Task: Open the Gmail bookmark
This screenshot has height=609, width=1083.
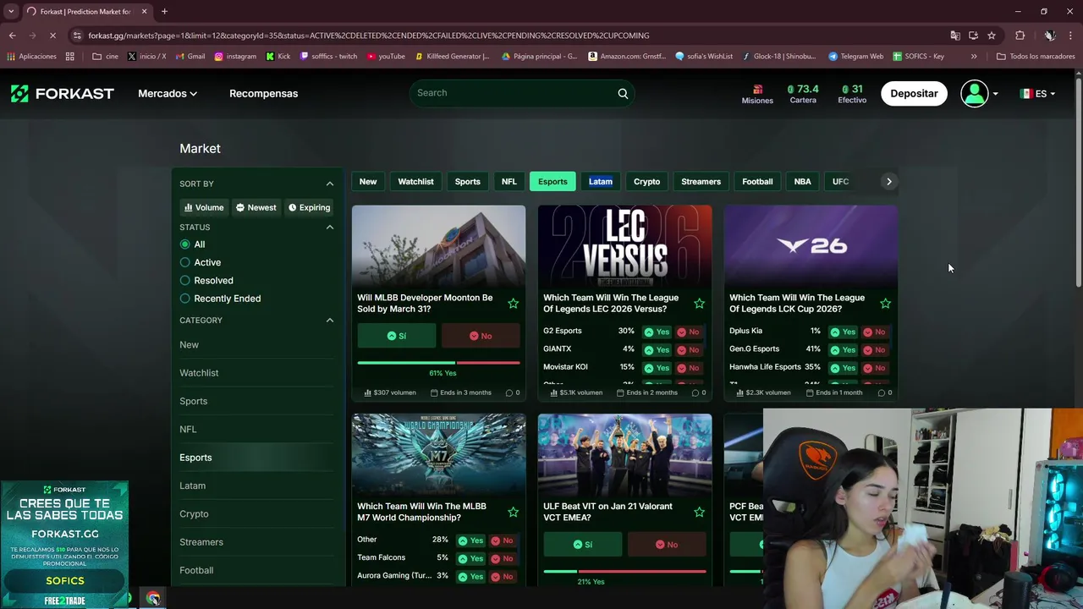Action: tap(189, 57)
